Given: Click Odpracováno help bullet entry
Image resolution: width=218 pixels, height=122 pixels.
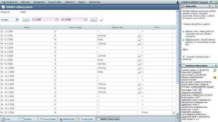Looking at the screenshot, I should point(200,42).
